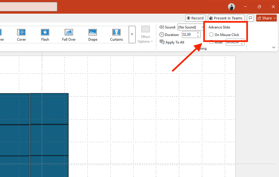
Task: Open the Comments pane icon
Action: click(250, 18)
